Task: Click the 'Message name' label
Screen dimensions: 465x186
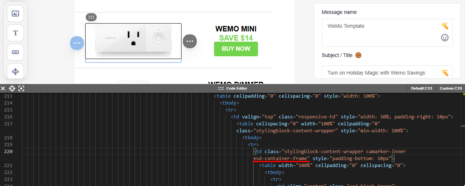Action: (339, 12)
